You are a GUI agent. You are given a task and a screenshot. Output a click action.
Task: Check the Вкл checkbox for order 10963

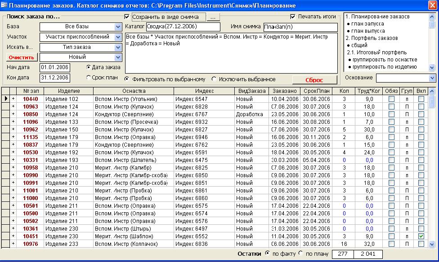[421, 107]
